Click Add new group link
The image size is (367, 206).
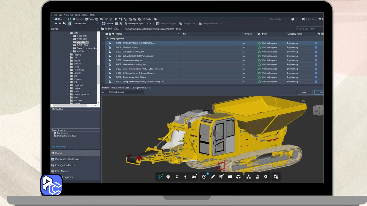[x=58, y=146]
